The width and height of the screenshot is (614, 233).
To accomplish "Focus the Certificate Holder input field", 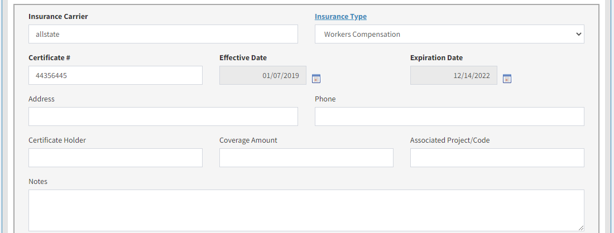I will (x=116, y=158).
